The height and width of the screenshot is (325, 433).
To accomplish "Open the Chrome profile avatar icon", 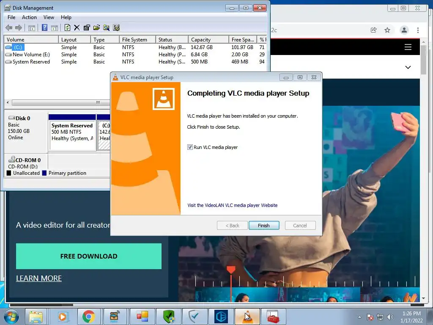I will 404,30.
